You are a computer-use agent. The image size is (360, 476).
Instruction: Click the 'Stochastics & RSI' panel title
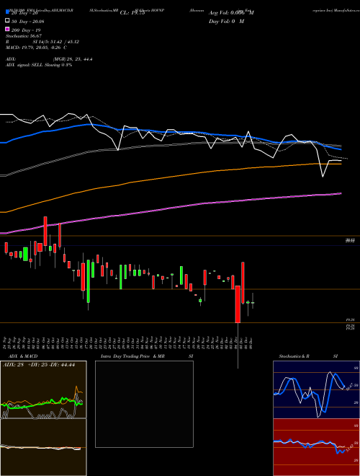(308, 356)
